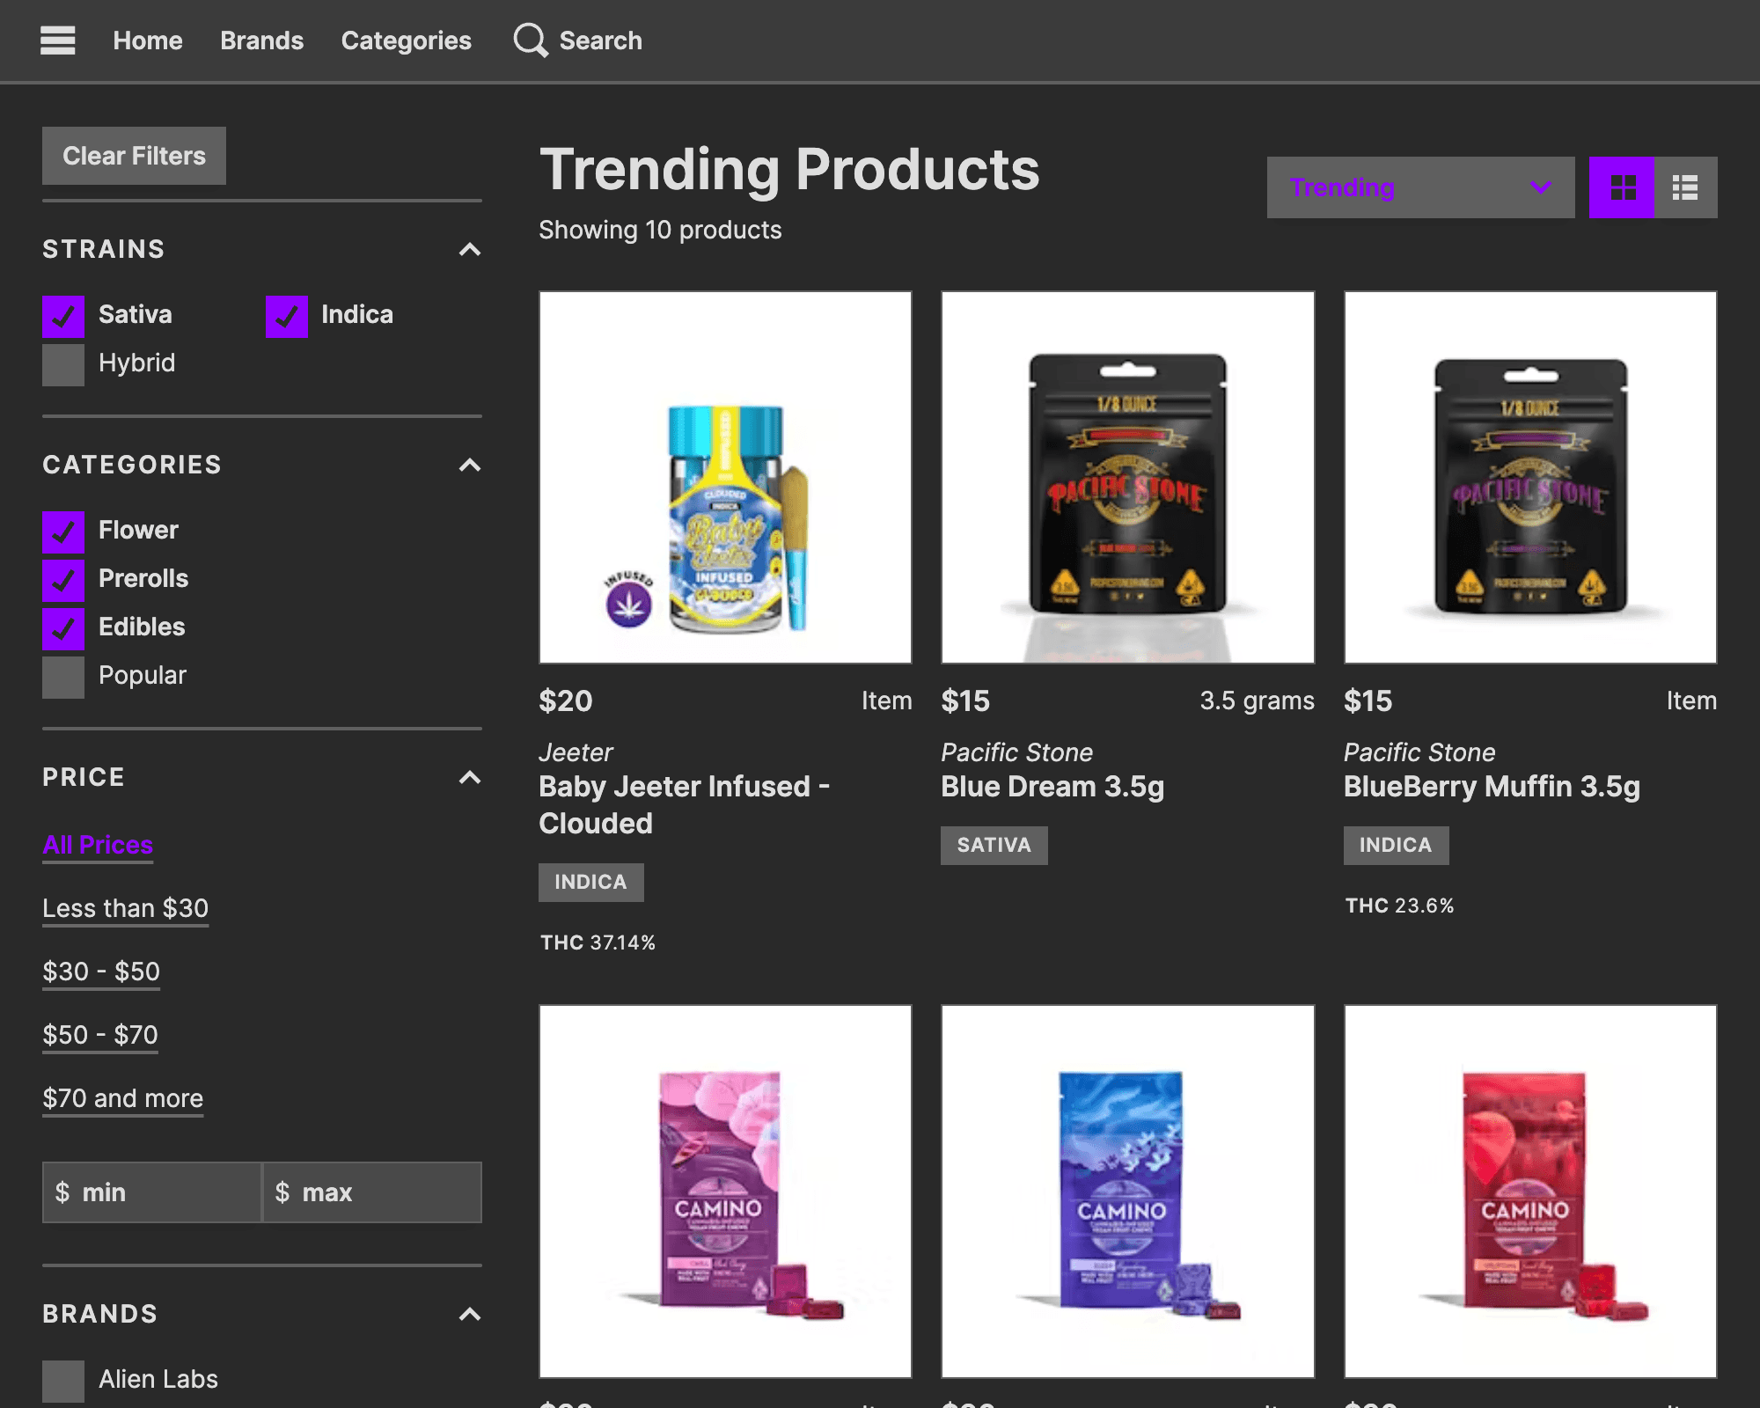Click the min price input field
The width and height of the screenshot is (1760, 1408).
click(152, 1192)
